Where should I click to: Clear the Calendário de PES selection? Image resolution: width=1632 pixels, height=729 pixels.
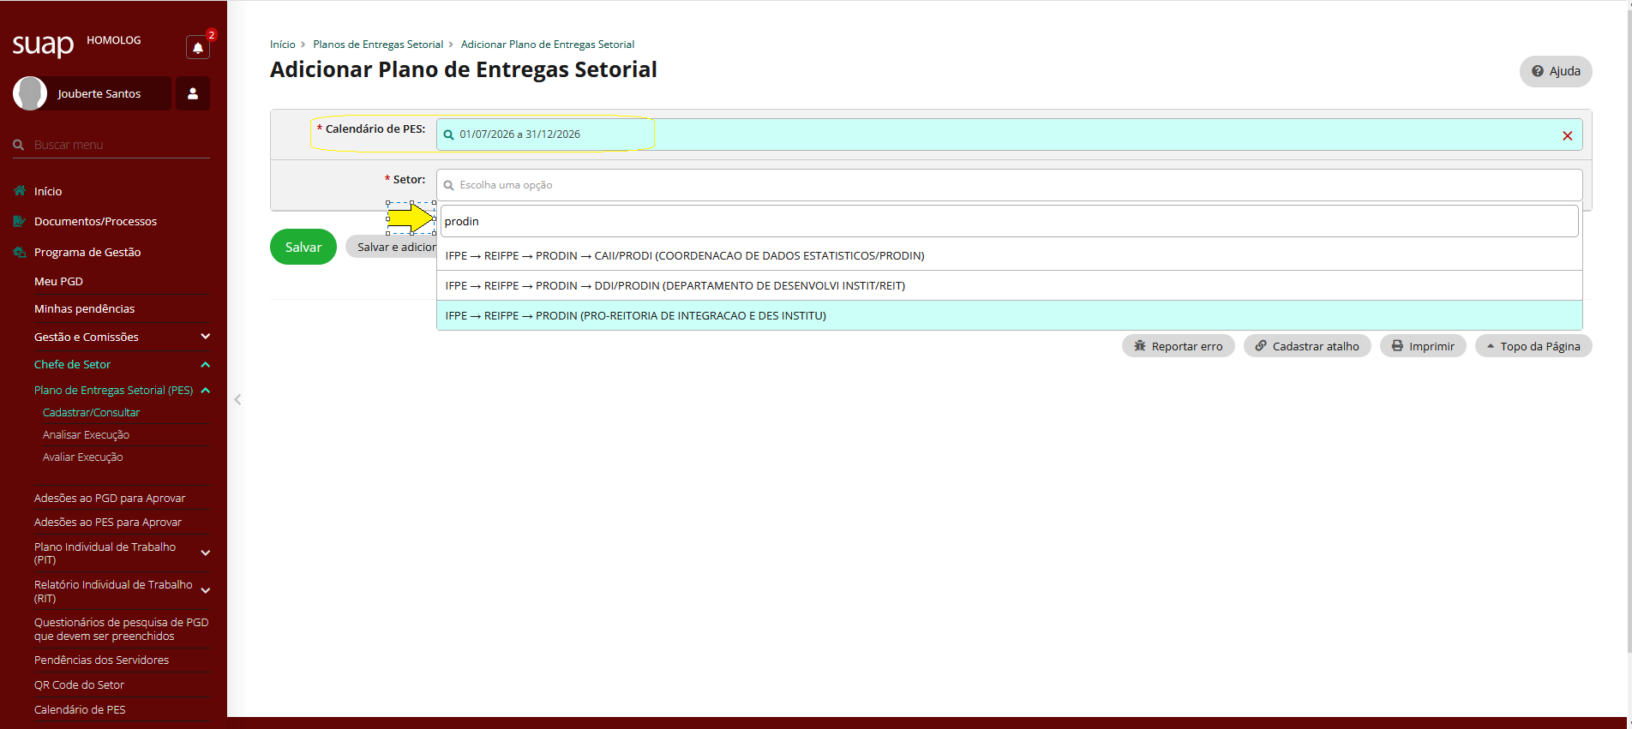tap(1567, 135)
